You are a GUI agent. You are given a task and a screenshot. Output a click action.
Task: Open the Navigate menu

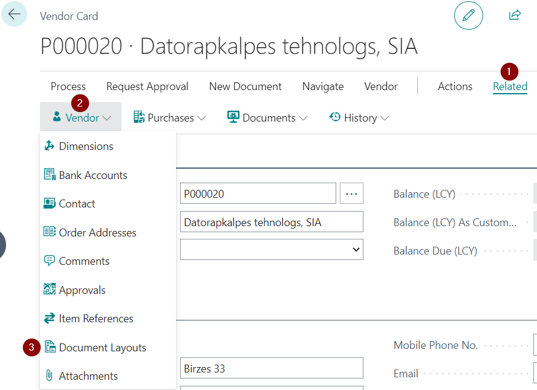pos(323,86)
